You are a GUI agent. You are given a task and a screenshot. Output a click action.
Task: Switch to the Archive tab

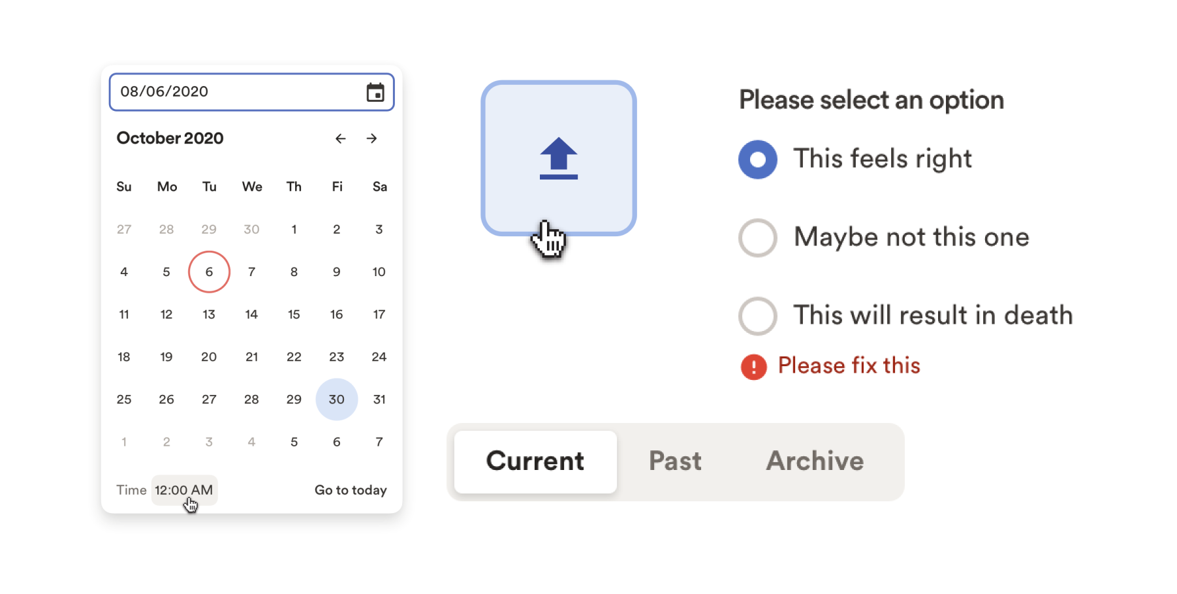click(814, 461)
